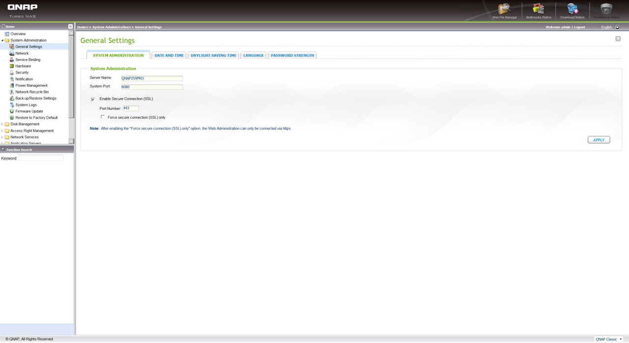
Task: Open Firmware Update in sidebar
Action: coord(29,111)
